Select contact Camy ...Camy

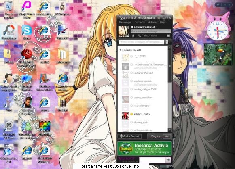[x=143, y=116]
